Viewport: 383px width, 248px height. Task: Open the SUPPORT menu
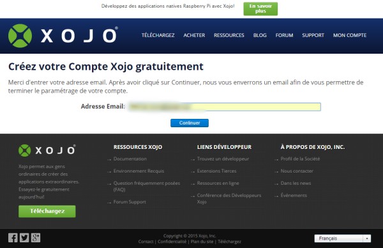coord(313,35)
